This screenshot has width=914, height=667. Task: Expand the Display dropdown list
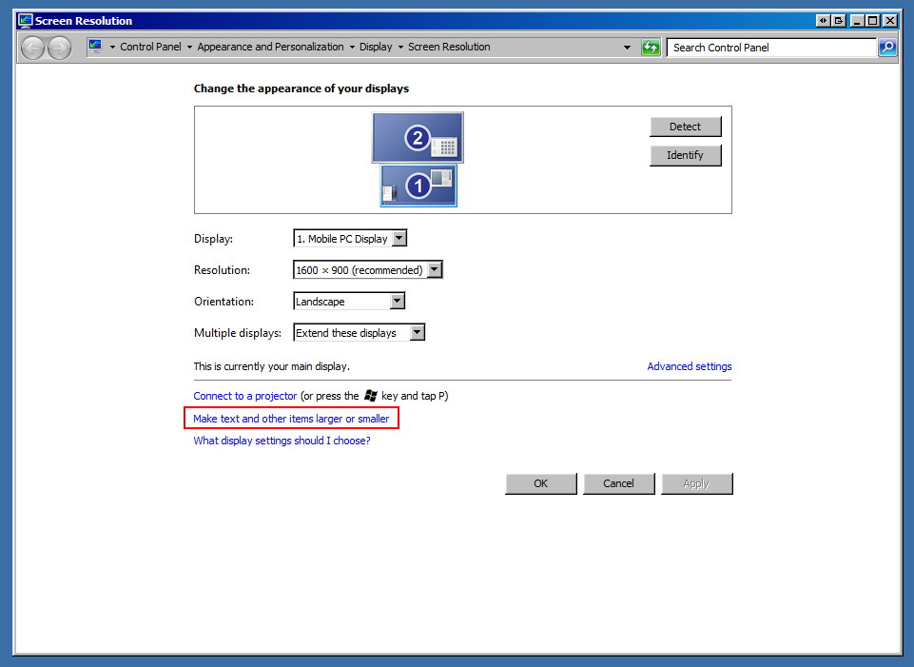[x=399, y=239]
